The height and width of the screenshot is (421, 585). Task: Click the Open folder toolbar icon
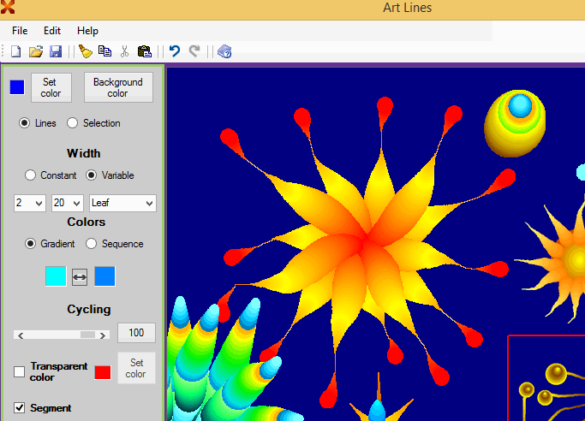point(36,51)
